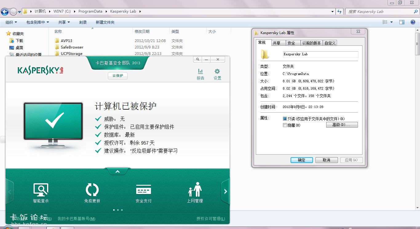Open 授权许可管理(L) license link
420x229 pixels.
click(x=211, y=219)
